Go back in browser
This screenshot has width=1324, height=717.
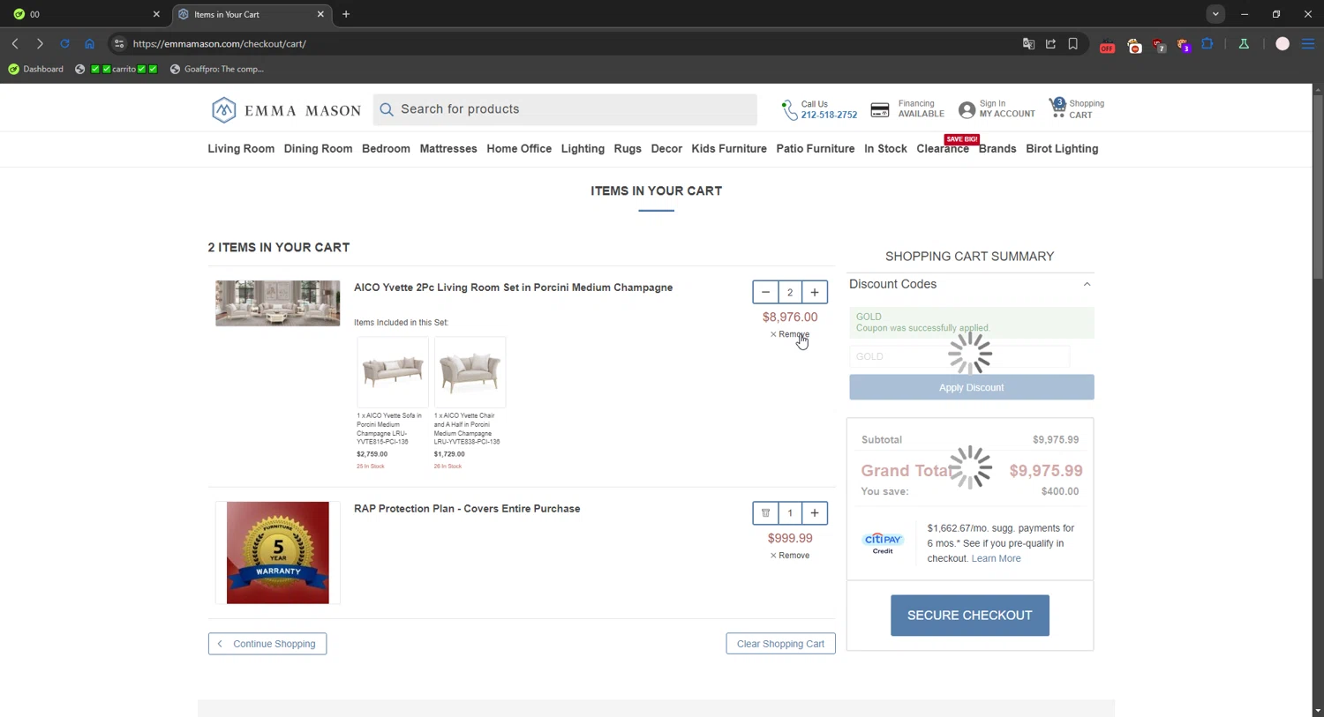click(x=15, y=43)
